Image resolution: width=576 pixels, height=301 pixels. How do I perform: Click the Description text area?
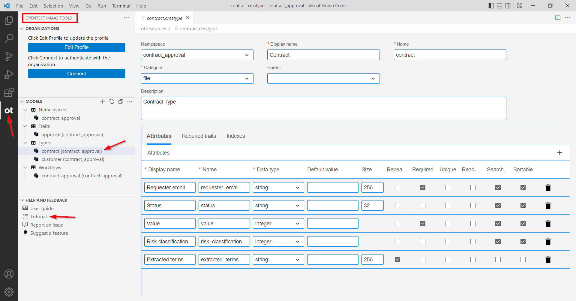[x=323, y=108]
